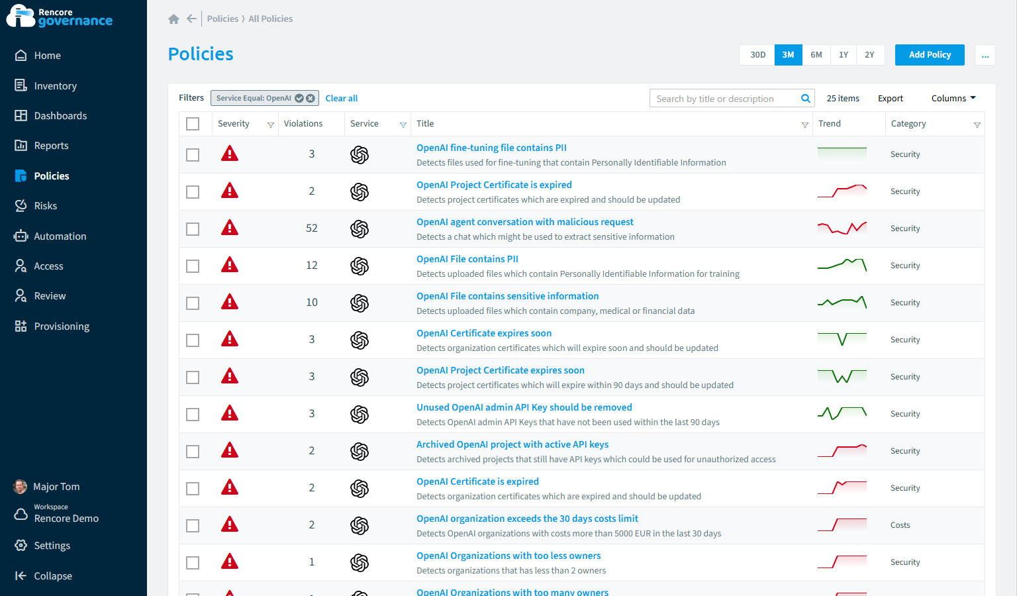
Task: Go to Policies in the sidebar
Action: point(52,175)
